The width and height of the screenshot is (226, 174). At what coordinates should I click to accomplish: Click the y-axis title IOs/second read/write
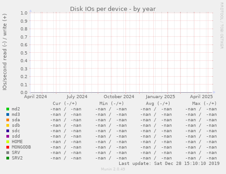tap(5, 52)
